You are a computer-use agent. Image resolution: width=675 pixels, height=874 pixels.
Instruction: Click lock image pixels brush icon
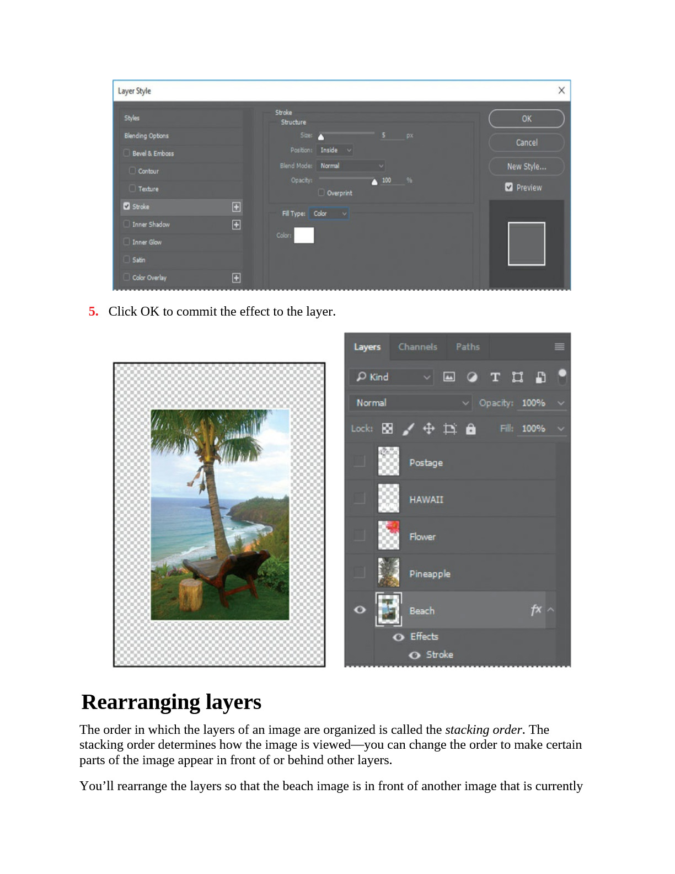pos(408,429)
